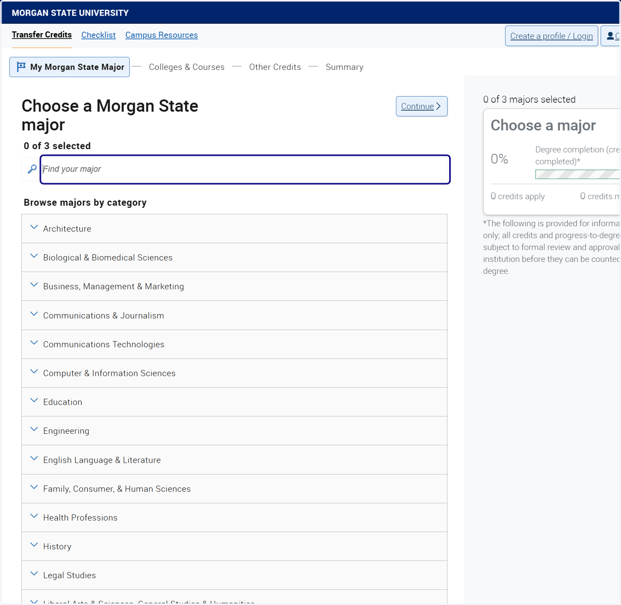Go to the Colleges & Courses step
This screenshot has width=621, height=605.
187,67
